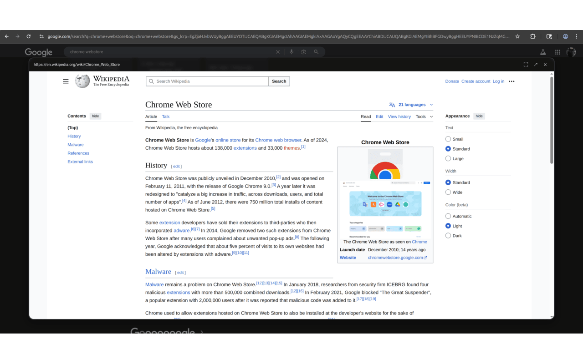Click the Donate link
The height and width of the screenshot is (364, 583).
pyautogui.click(x=452, y=81)
